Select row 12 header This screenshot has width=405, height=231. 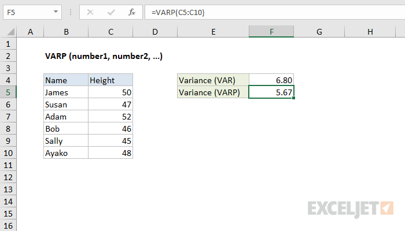(x=8, y=177)
